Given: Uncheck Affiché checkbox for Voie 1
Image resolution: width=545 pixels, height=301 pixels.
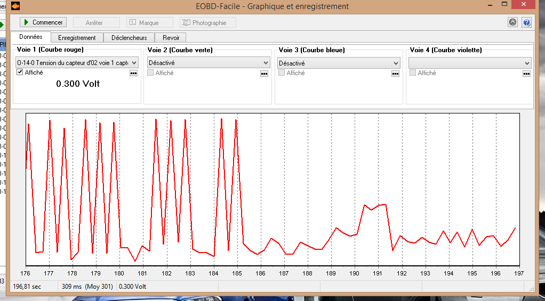Looking at the screenshot, I should (x=20, y=72).
